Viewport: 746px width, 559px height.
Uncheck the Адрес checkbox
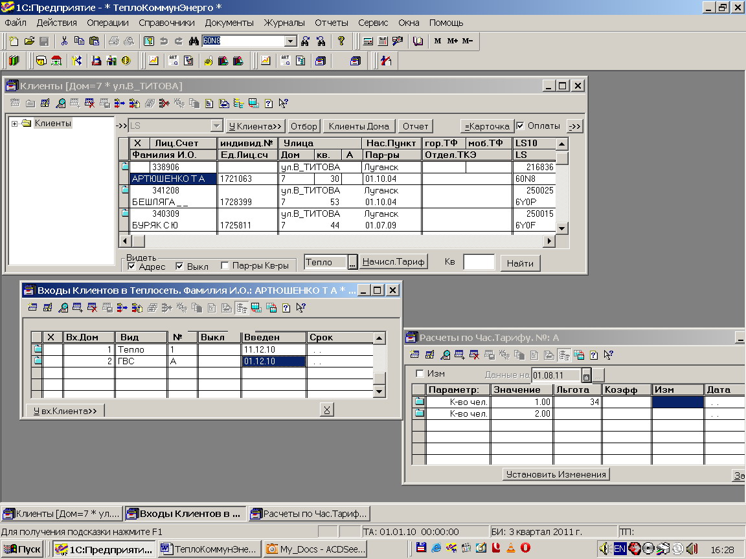(132, 266)
